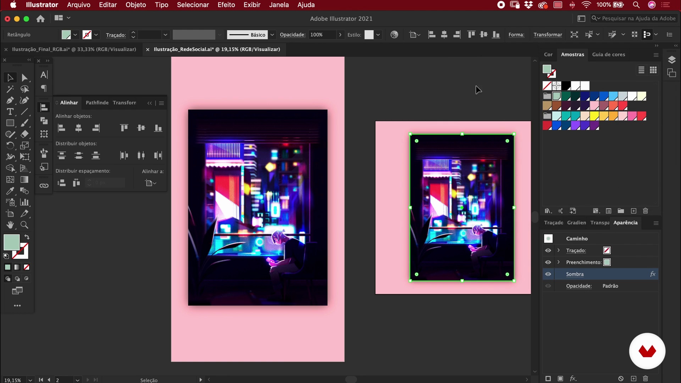This screenshot has width=681, height=383.
Task: Open artboard number dropdown
Action: coord(77,380)
